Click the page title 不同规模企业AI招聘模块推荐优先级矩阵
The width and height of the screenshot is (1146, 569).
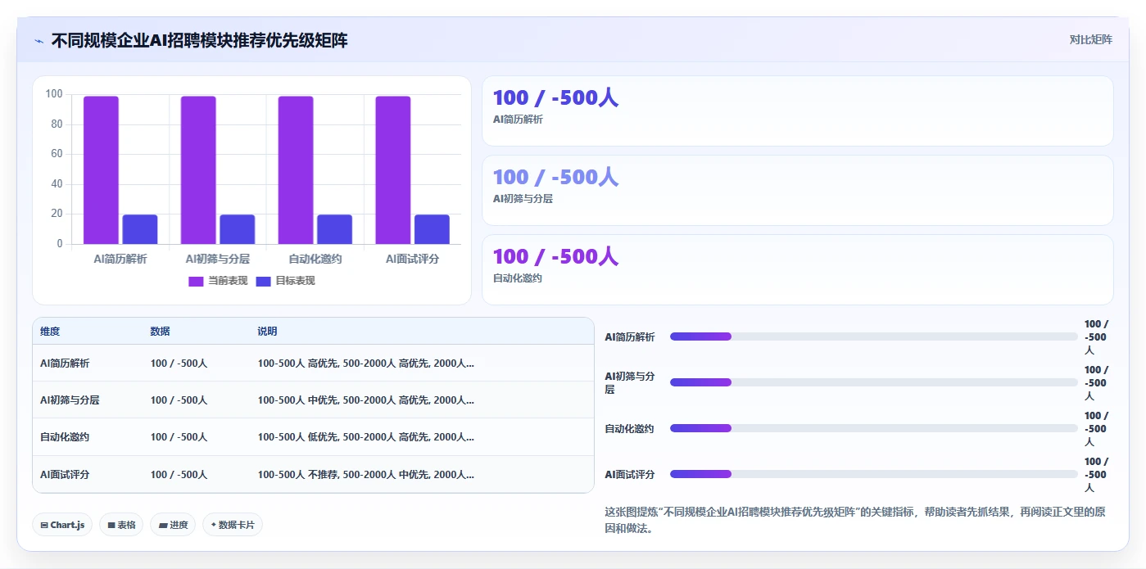(x=199, y=40)
